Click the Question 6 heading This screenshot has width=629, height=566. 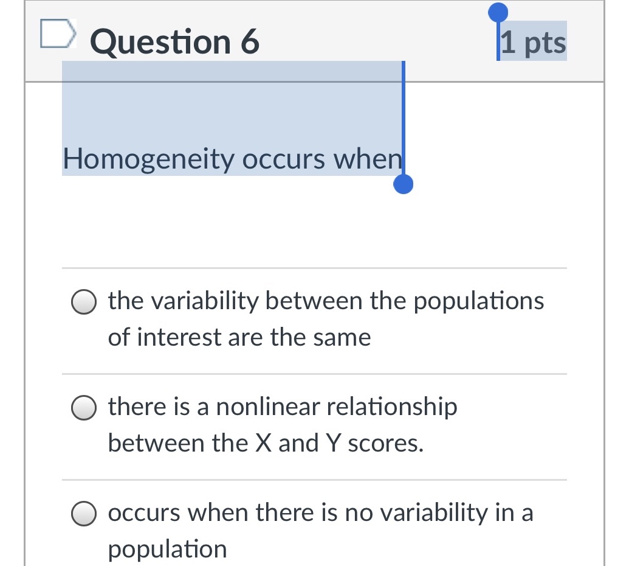coord(174,41)
